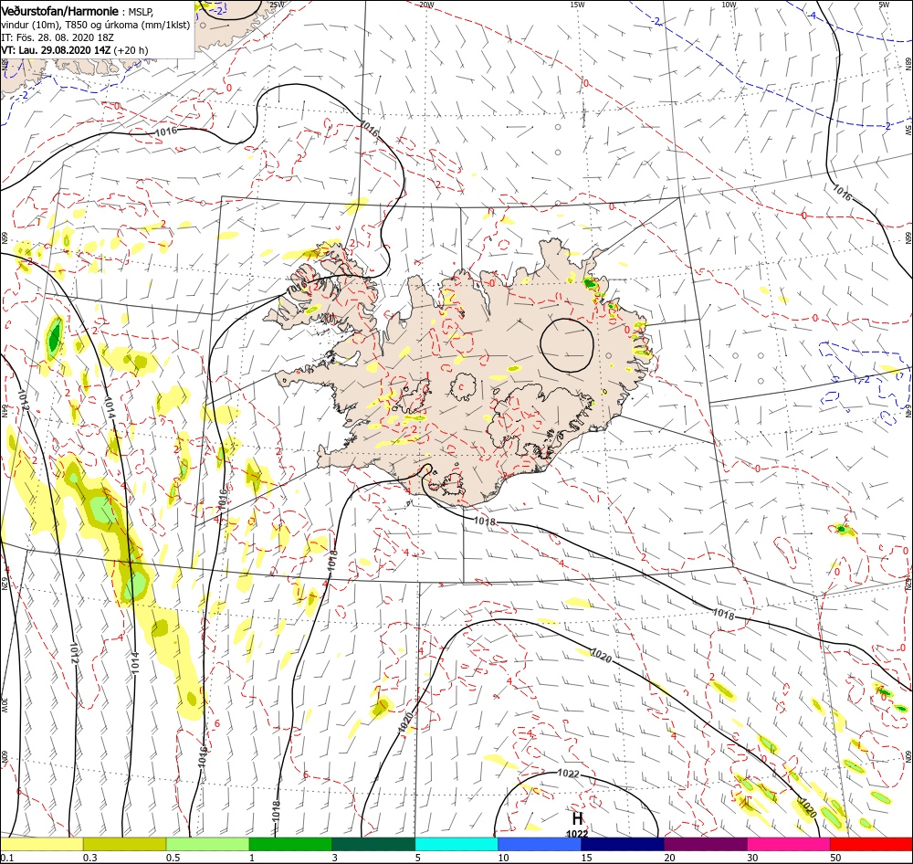Click the 15W longitude label
This screenshot has height=864, width=913.
(577, 5)
